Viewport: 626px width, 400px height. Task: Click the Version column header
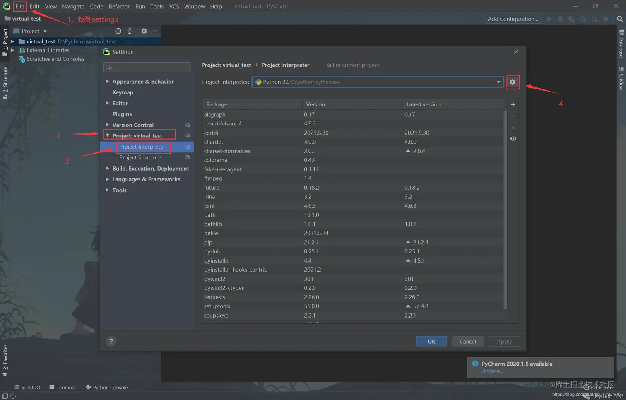tap(352, 104)
